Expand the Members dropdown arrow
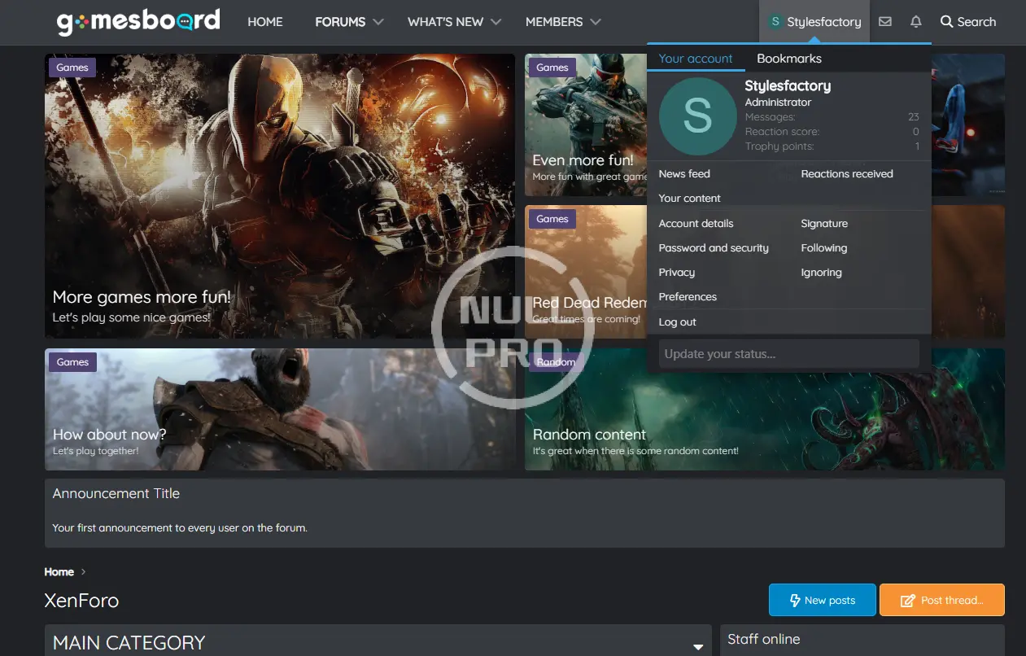1026x656 pixels. pos(596,22)
